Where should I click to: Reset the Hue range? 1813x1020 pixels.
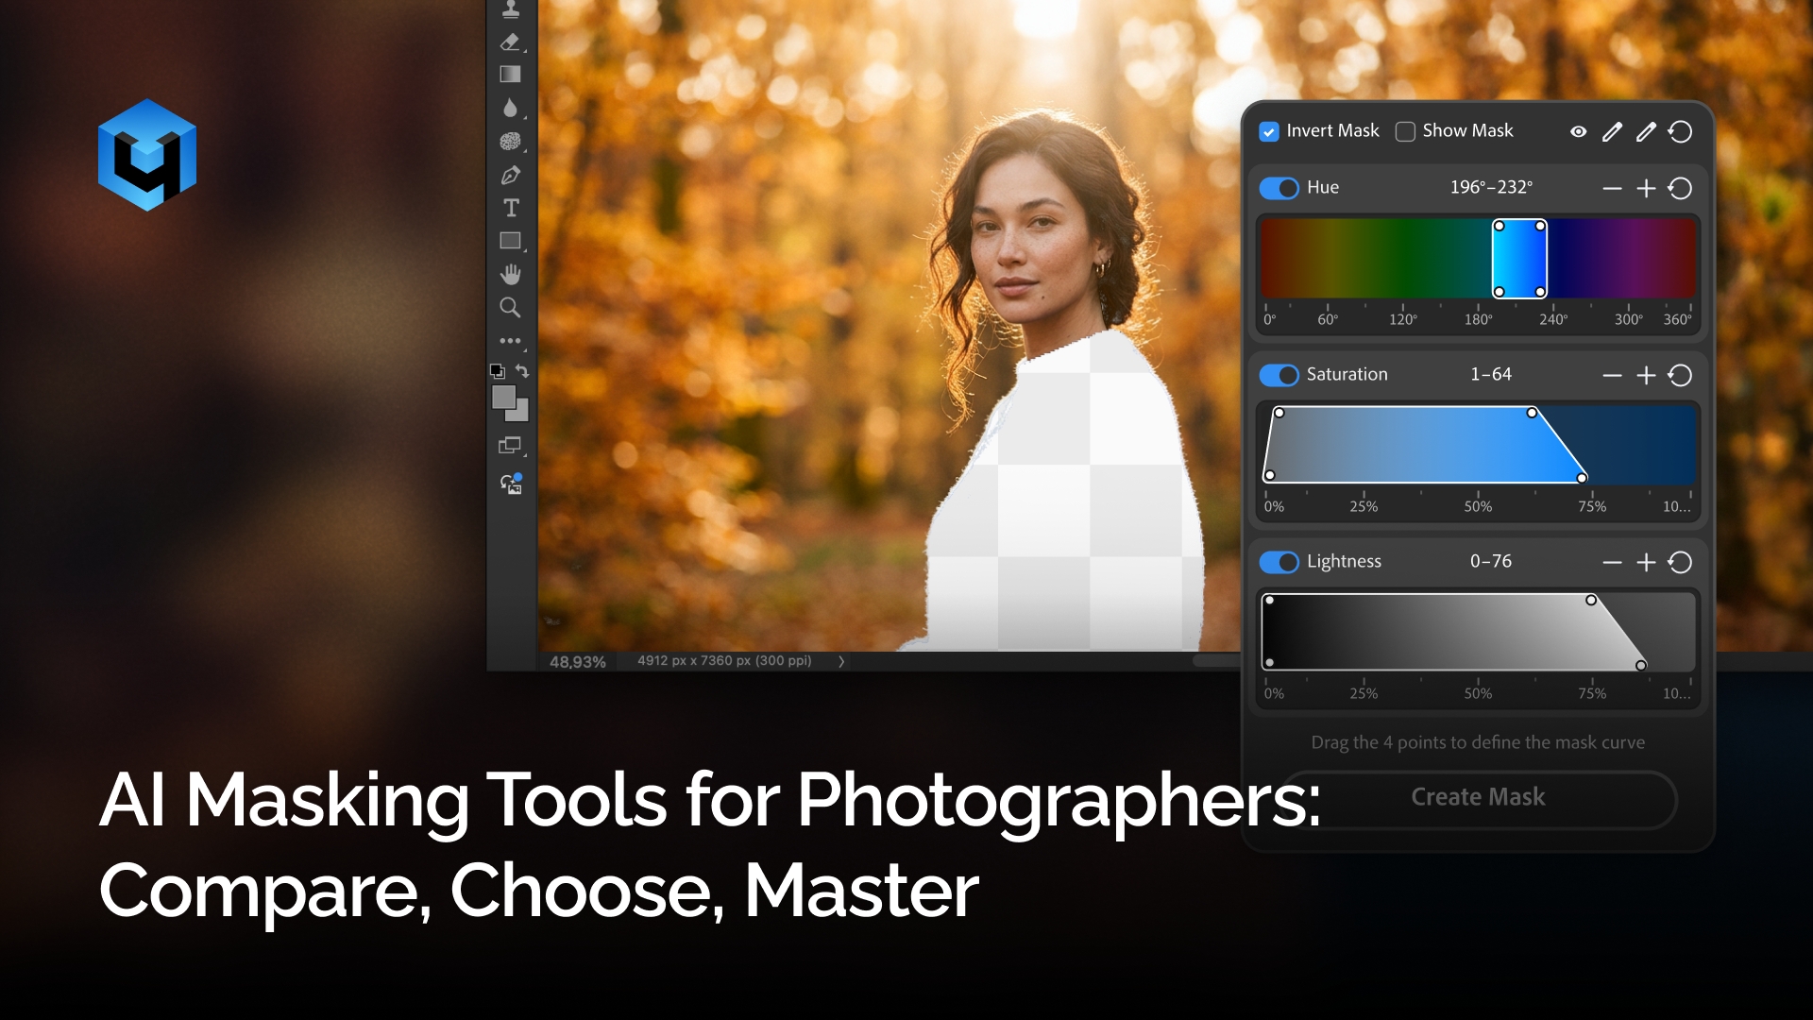(1680, 188)
